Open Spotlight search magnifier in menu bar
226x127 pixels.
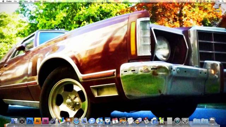pos(223,1)
